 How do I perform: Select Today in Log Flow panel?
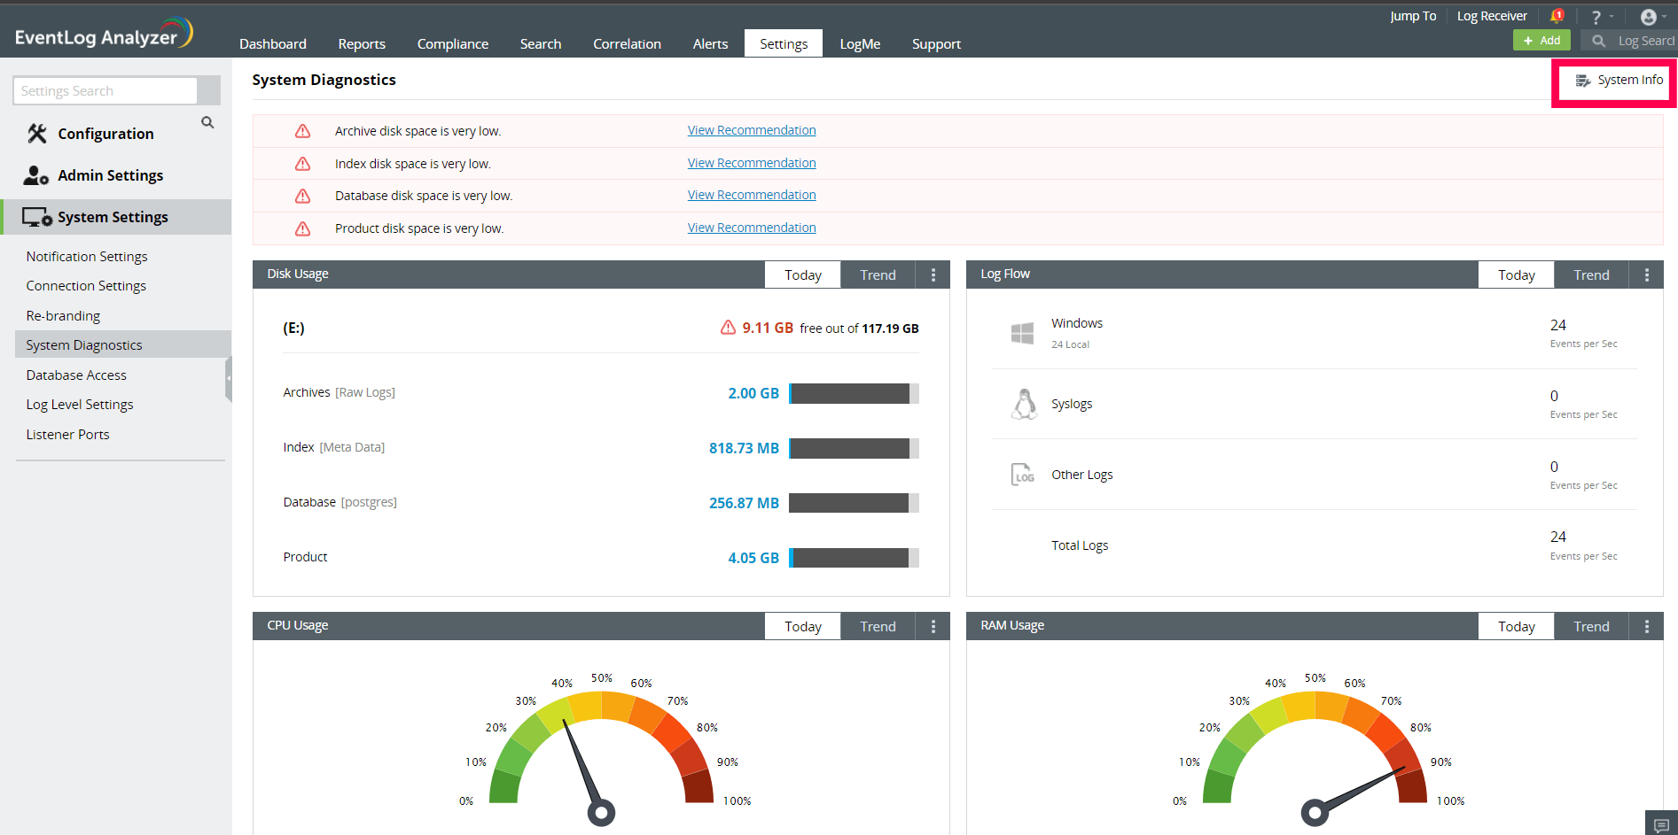pos(1517,275)
